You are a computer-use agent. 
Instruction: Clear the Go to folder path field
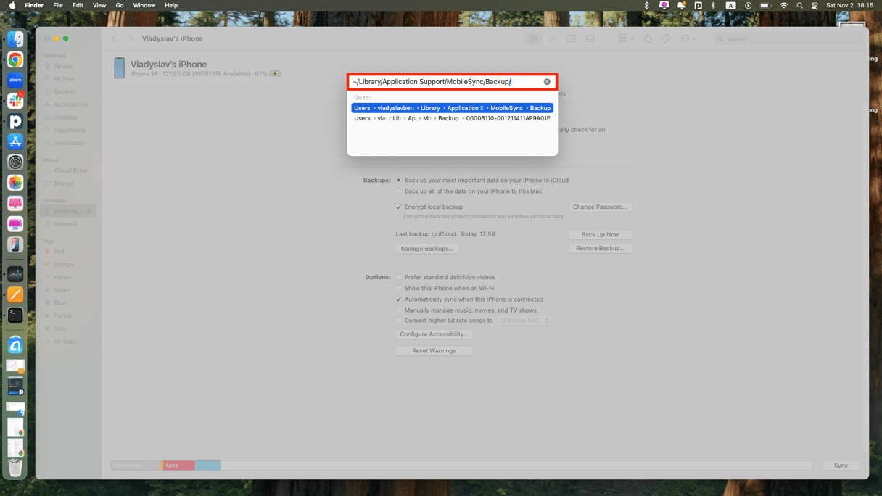(547, 82)
